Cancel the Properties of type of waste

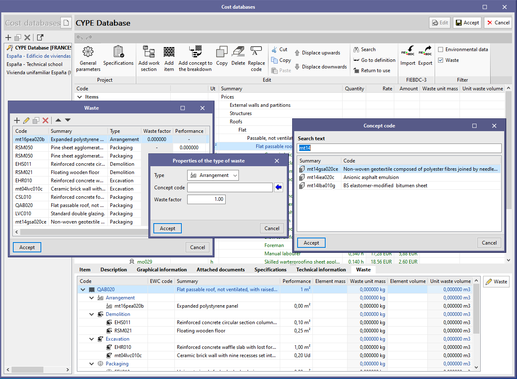(272, 228)
